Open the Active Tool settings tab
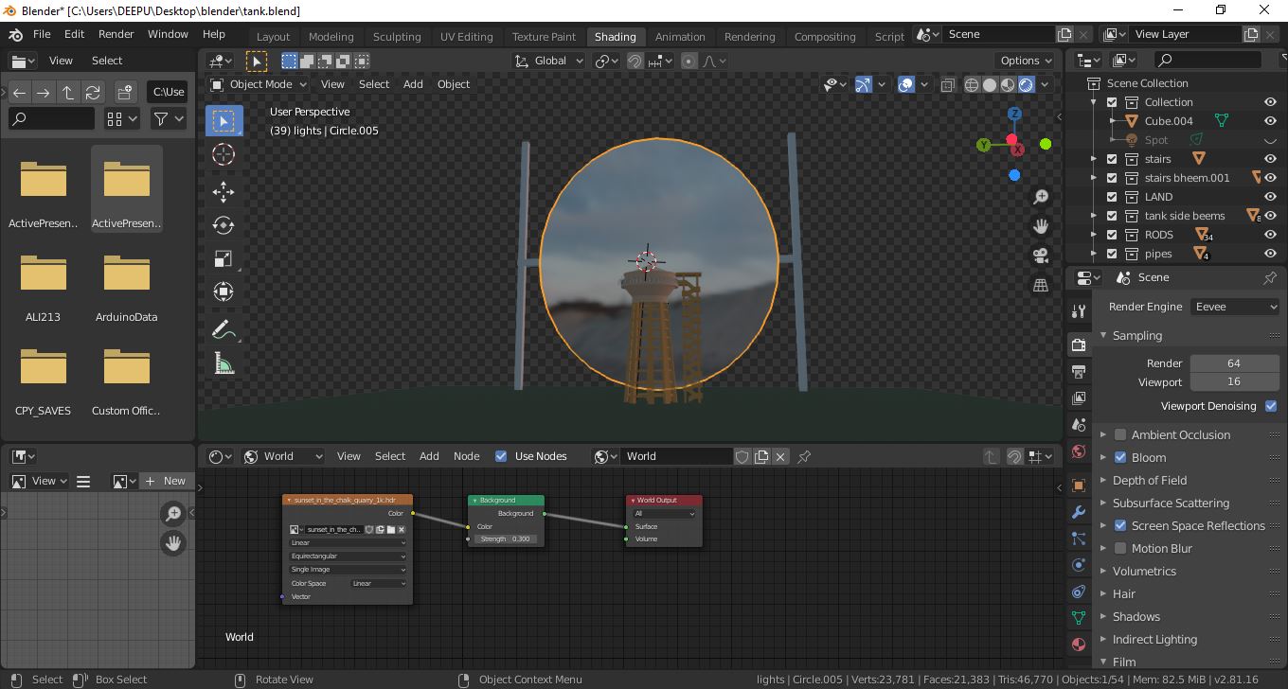The image size is (1288, 689). pos(1078,311)
